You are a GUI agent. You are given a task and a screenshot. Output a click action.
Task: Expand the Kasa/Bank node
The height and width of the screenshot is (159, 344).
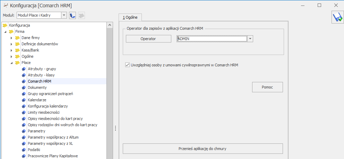tap(12, 50)
